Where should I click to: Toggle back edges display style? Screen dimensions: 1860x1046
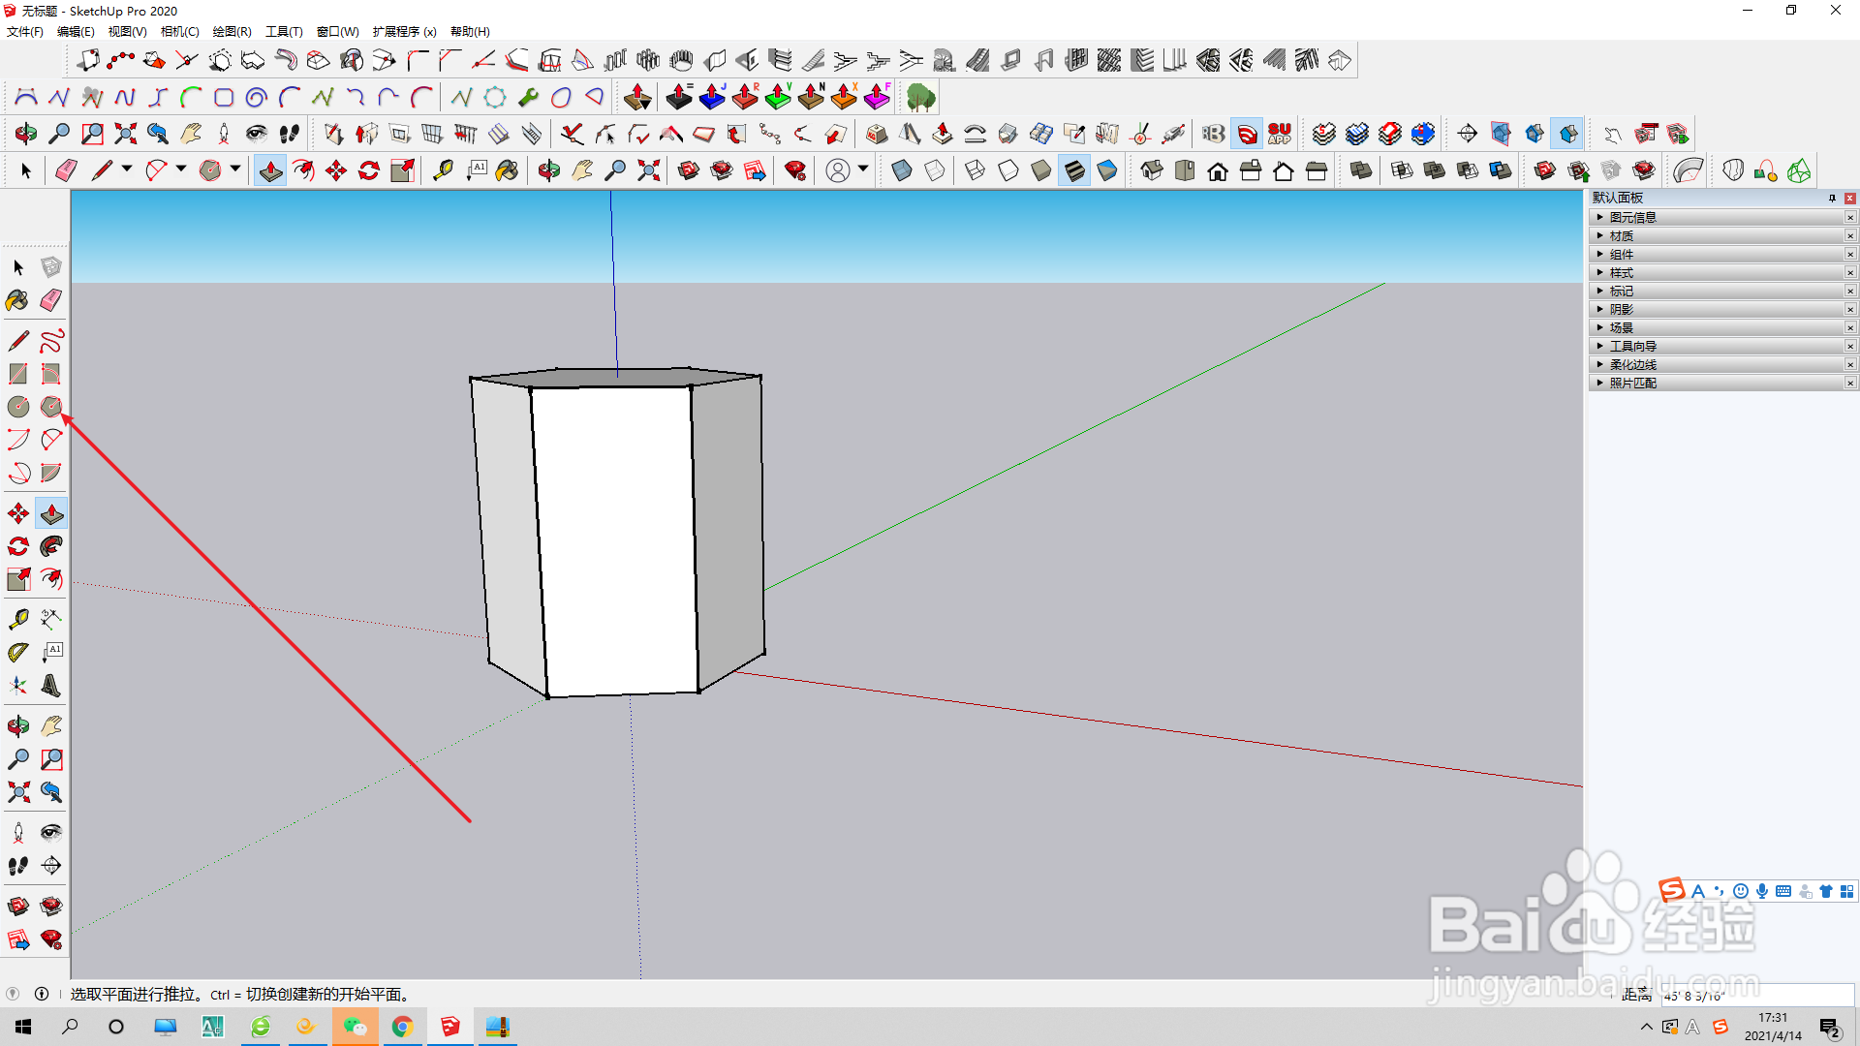pyautogui.click(x=935, y=171)
